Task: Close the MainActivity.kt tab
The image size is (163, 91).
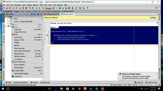Action: click(74, 14)
